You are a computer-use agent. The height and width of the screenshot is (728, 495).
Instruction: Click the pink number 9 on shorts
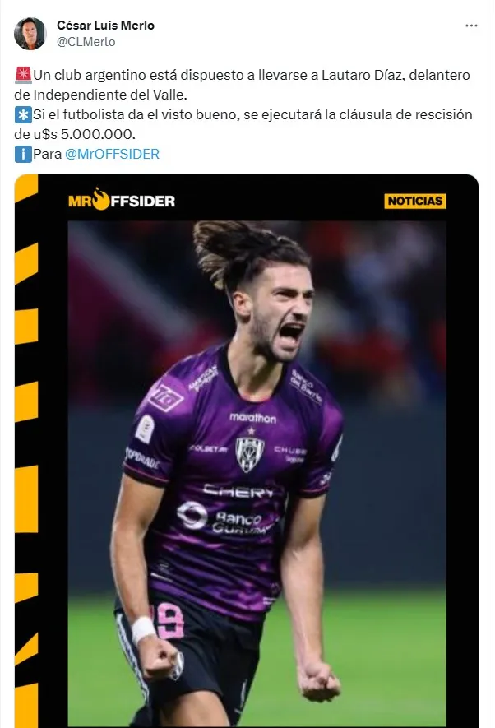click(x=169, y=621)
